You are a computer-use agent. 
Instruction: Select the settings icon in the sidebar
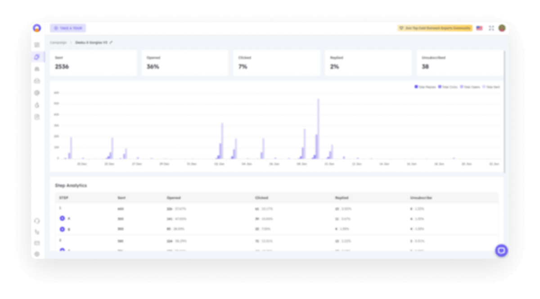[38, 93]
